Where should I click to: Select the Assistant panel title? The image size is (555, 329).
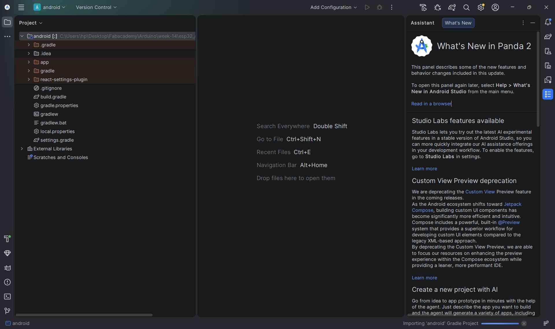422,23
